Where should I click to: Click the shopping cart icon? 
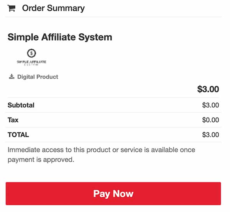[x=11, y=8]
